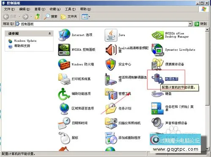
Task: Open 扫描仪和照相机 icon
Action: pos(111,123)
